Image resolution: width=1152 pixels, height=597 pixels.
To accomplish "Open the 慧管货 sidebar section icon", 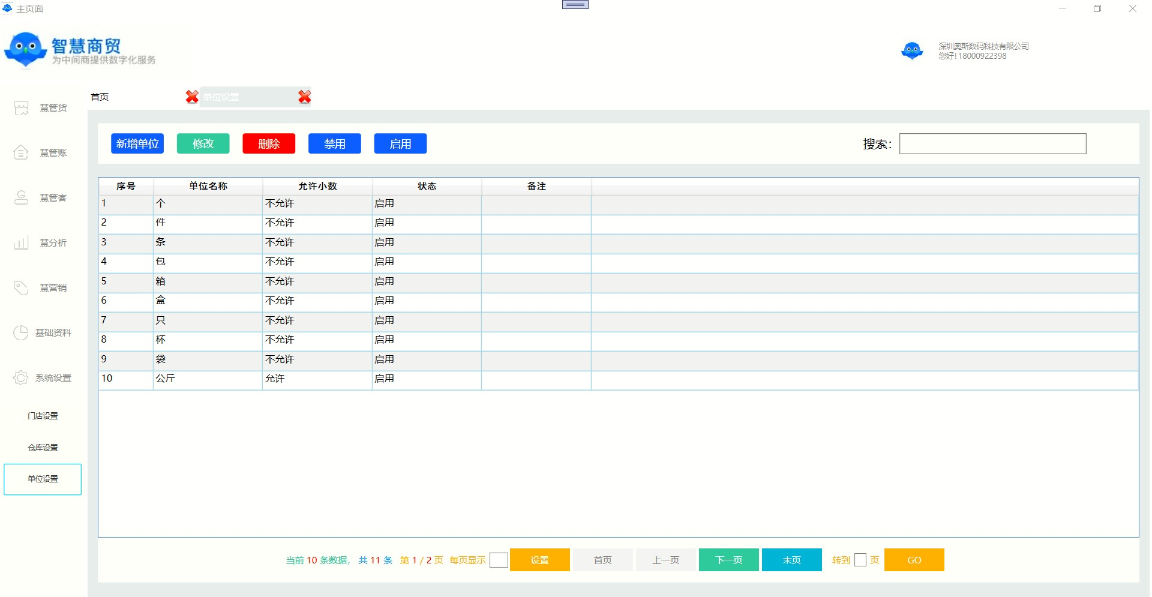I will [22, 108].
